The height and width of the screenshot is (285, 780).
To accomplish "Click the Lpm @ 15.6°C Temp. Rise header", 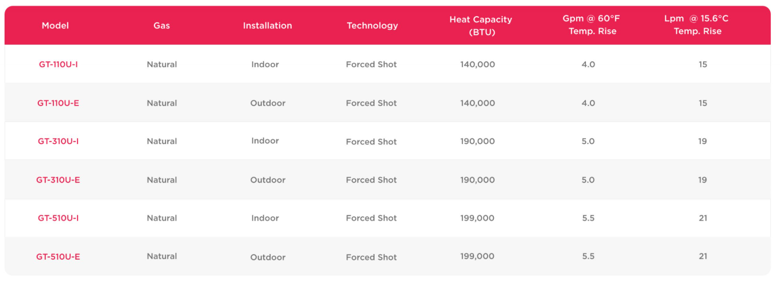I will pos(697,26).
